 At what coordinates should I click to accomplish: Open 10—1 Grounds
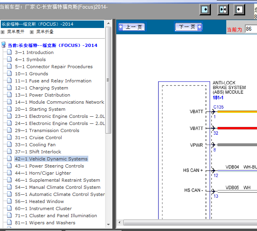(x=32, y=74)
